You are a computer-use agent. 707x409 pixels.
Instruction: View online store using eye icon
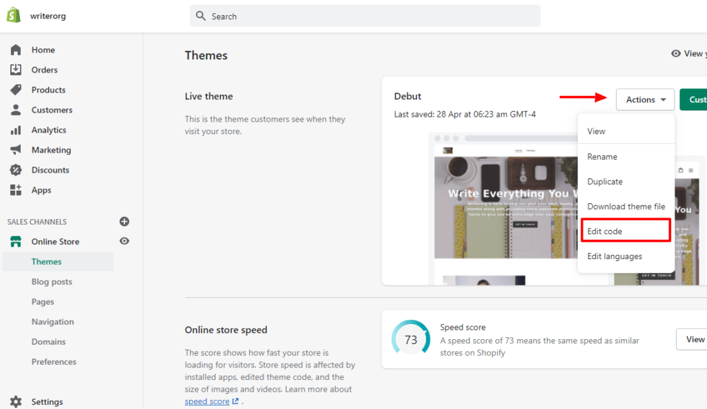pos(124,241)
